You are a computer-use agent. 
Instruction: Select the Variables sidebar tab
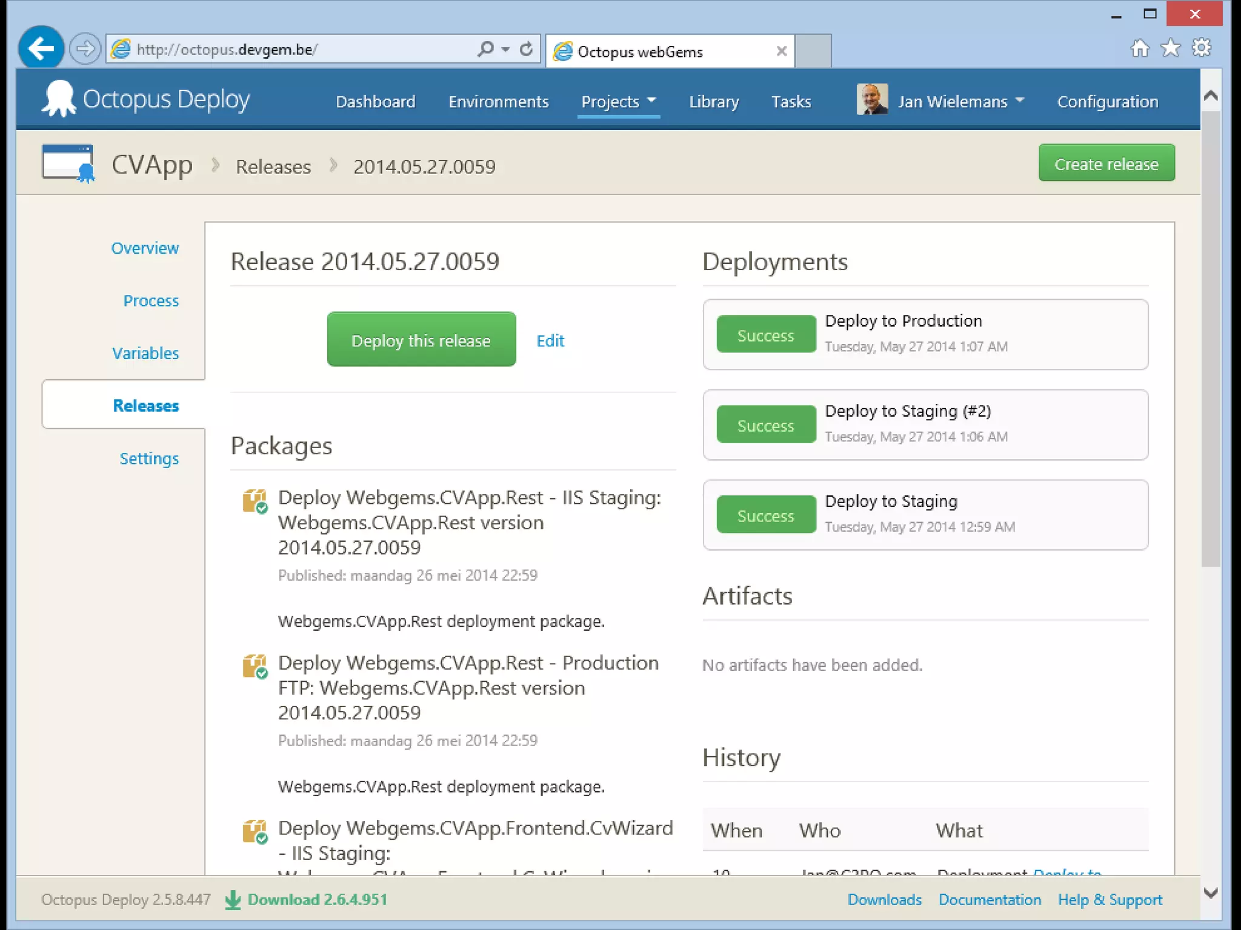coord(145,354)
